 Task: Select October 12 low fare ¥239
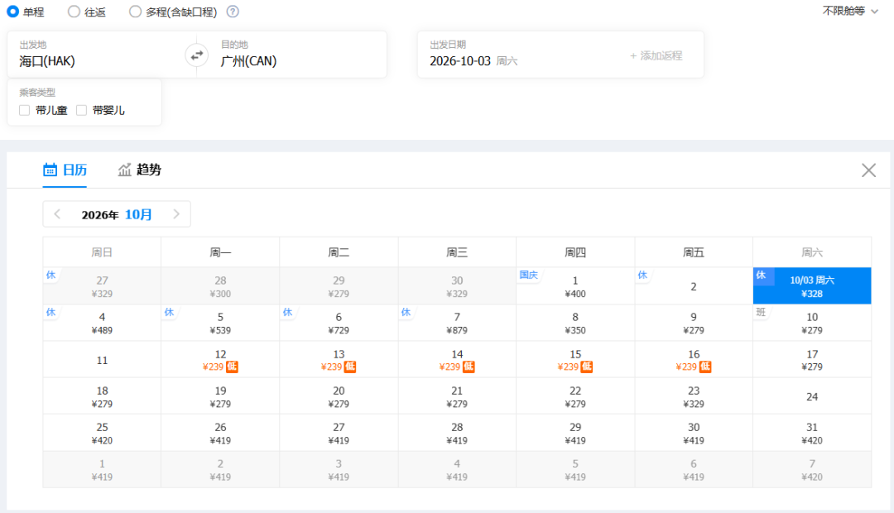[x=220, y=360]
